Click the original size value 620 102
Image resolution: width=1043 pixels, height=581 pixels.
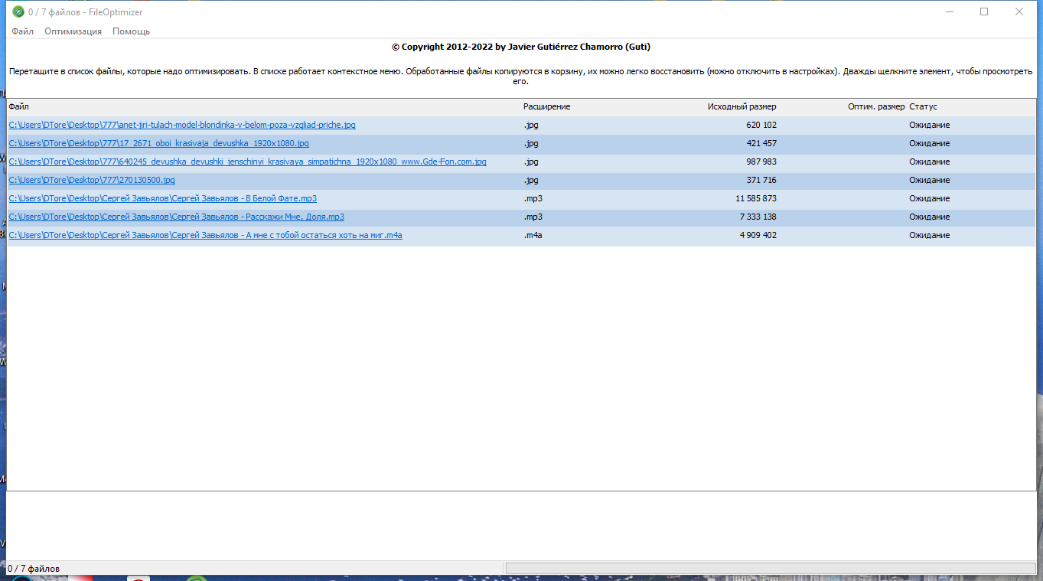[x=761, y=125]
